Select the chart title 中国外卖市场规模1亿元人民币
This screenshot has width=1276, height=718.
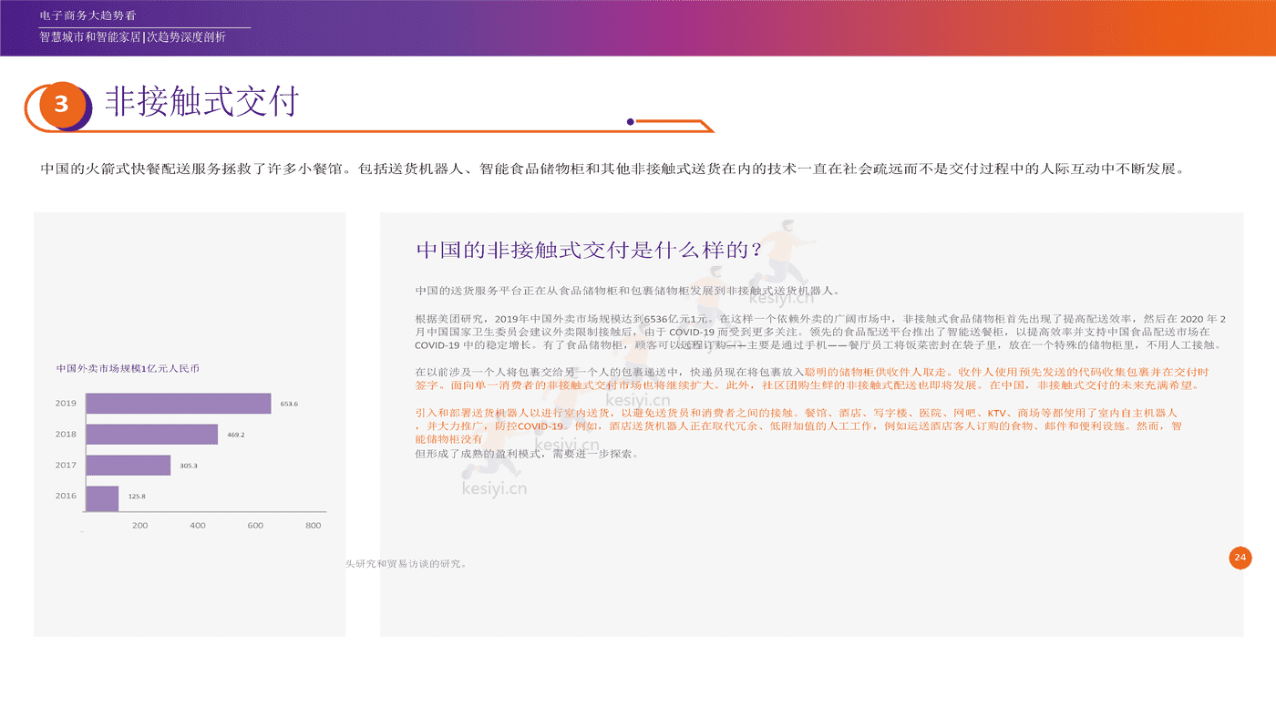pos(128,368)
